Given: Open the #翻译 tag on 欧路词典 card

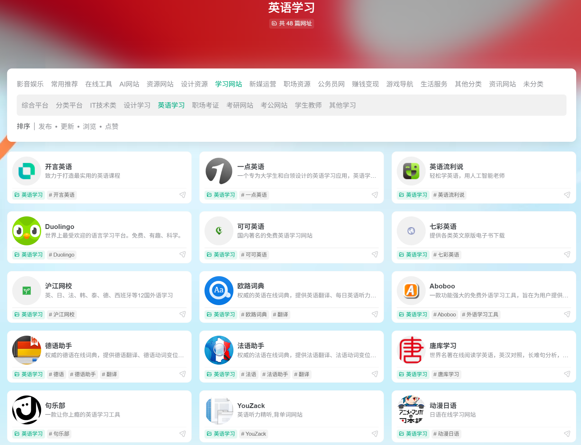Looking at the screenshot, I should tap(280, 314).
